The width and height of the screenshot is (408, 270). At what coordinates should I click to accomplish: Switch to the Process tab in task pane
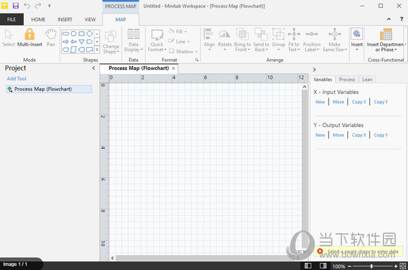pos(347,80)
